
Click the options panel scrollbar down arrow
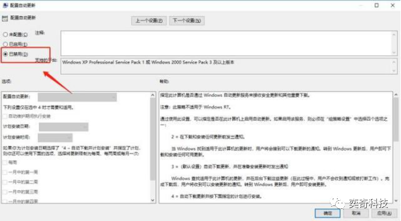coord(153,200)
